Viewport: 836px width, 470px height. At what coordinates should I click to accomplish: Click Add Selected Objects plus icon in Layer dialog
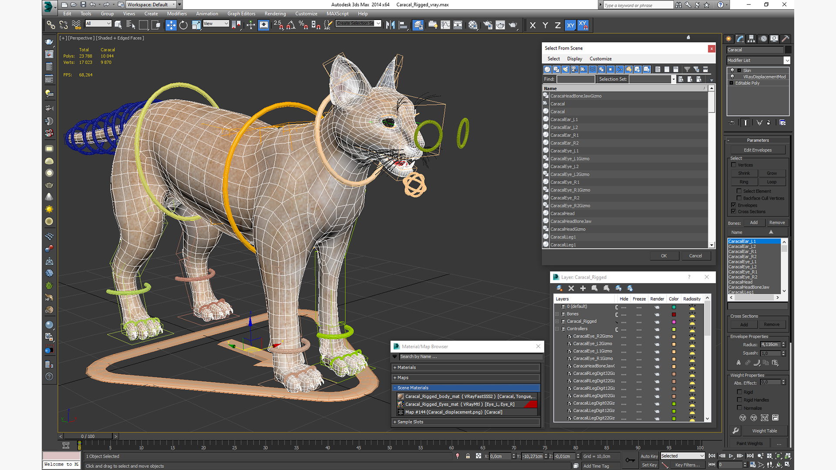click(583, 288)
